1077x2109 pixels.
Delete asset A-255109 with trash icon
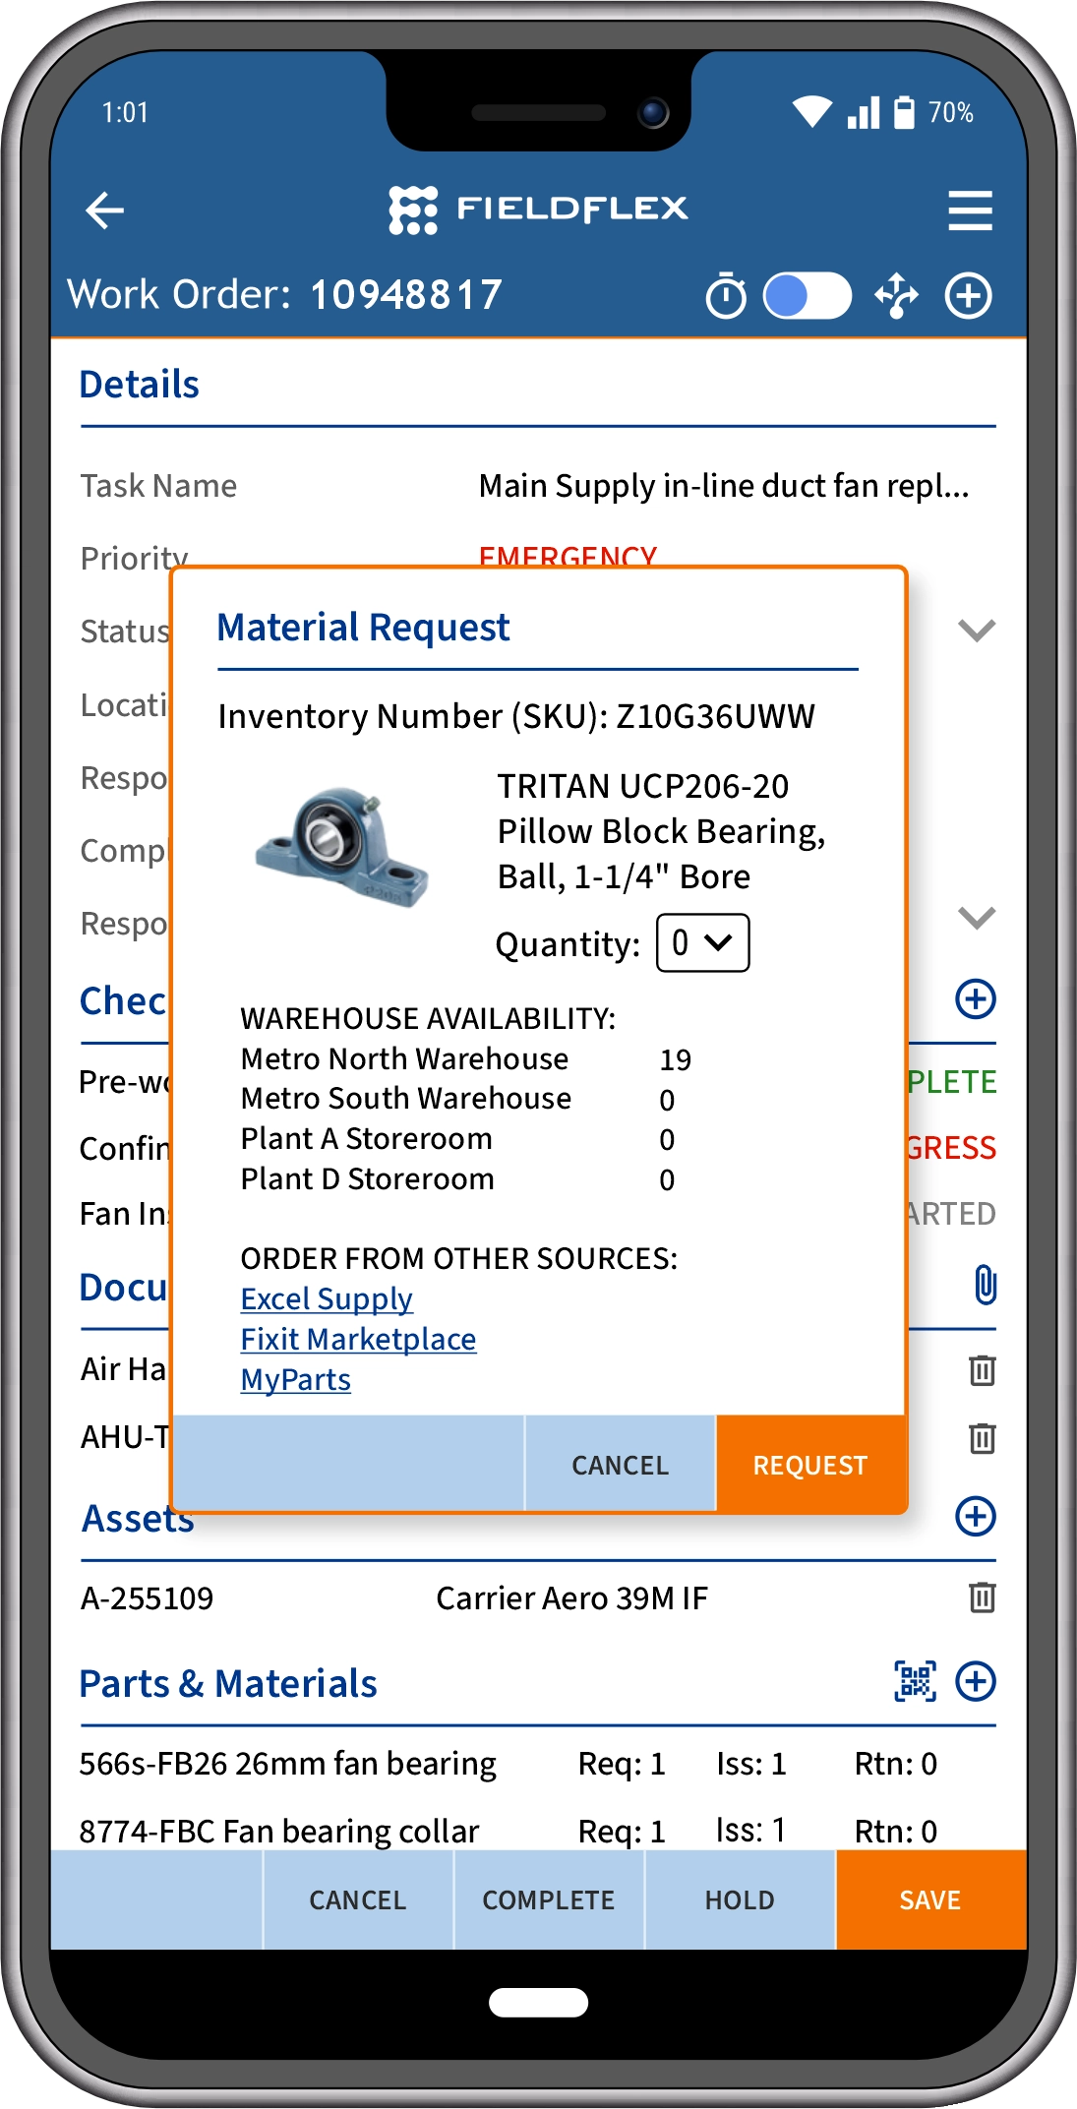pyautogui.click(x=982, y=1597)
